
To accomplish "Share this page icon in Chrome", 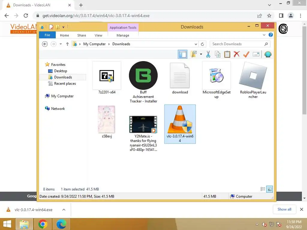I will pyautogui.click(x=260, y=16).
